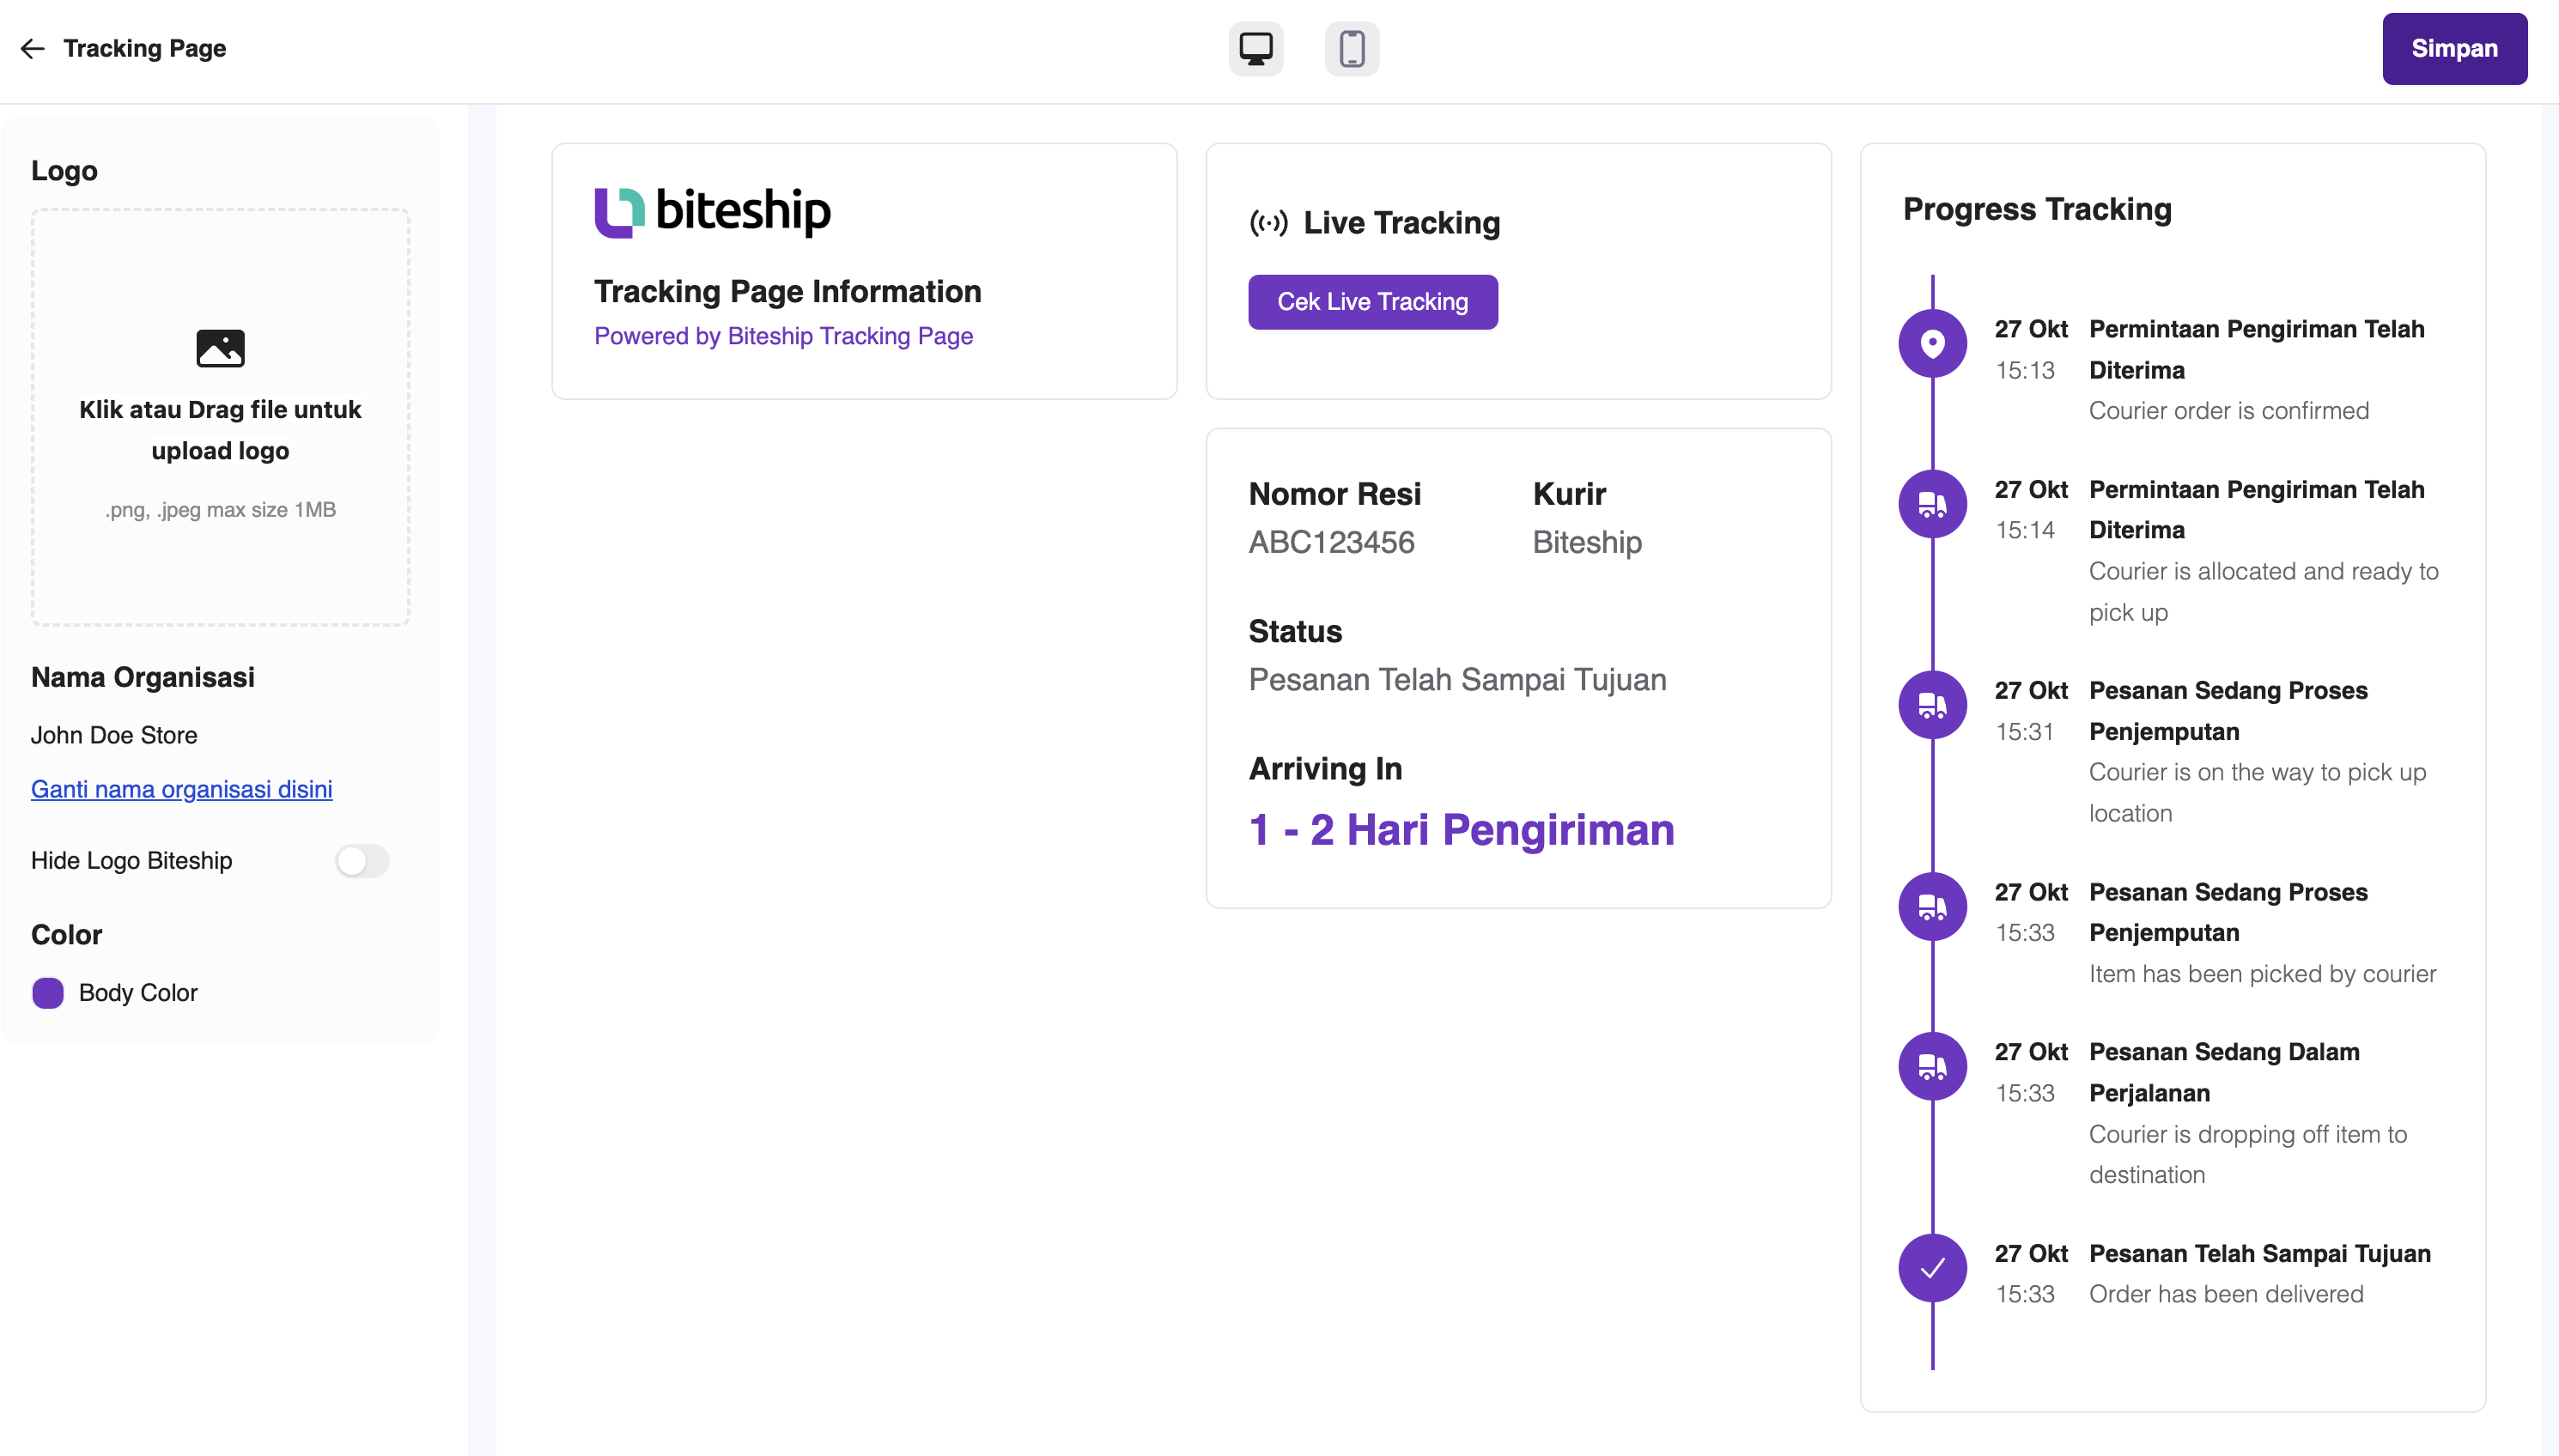The width and height of the screenshot is (2559, 1456).
Task: Click organization name John Doe Store
Action: pos(114,735)
